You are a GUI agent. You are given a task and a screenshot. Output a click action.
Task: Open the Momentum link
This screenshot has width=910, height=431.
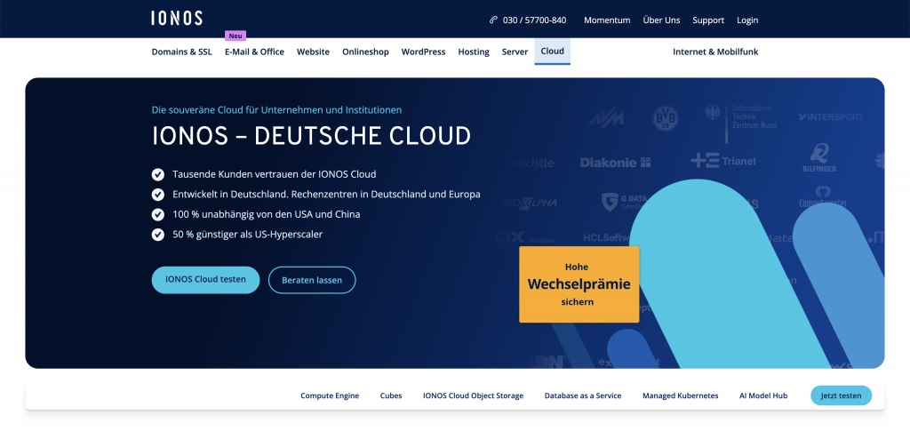[607, 20]
